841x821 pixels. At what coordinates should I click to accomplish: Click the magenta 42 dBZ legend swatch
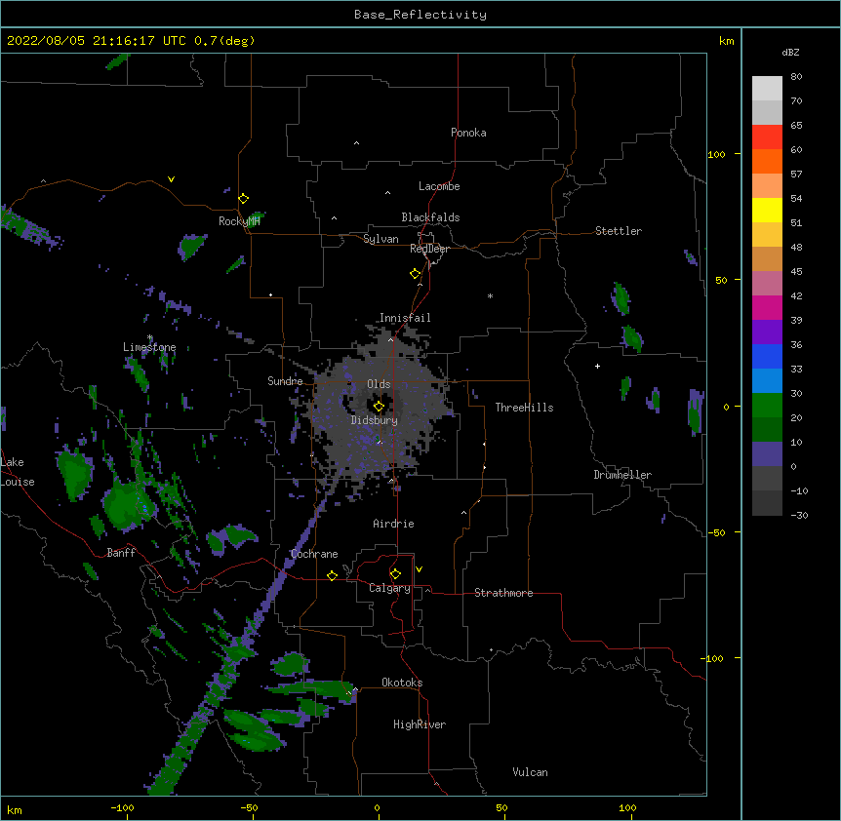767,307
